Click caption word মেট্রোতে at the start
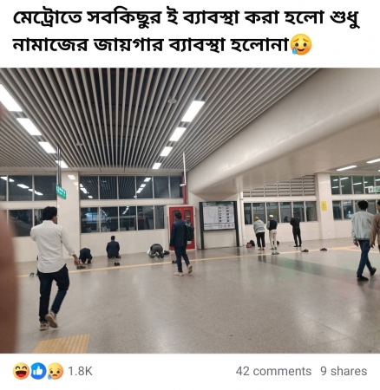The width and height of the screenshot is (380, 390). pos(48,19)
